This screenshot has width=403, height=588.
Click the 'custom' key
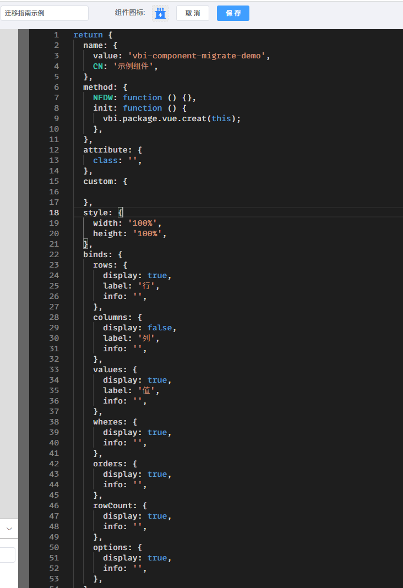point(98,182)
